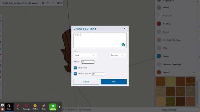The height and width of the screenshot is (112, 200).
Task: Close the Create 3D Text dialog
Action: pos(125,29)
